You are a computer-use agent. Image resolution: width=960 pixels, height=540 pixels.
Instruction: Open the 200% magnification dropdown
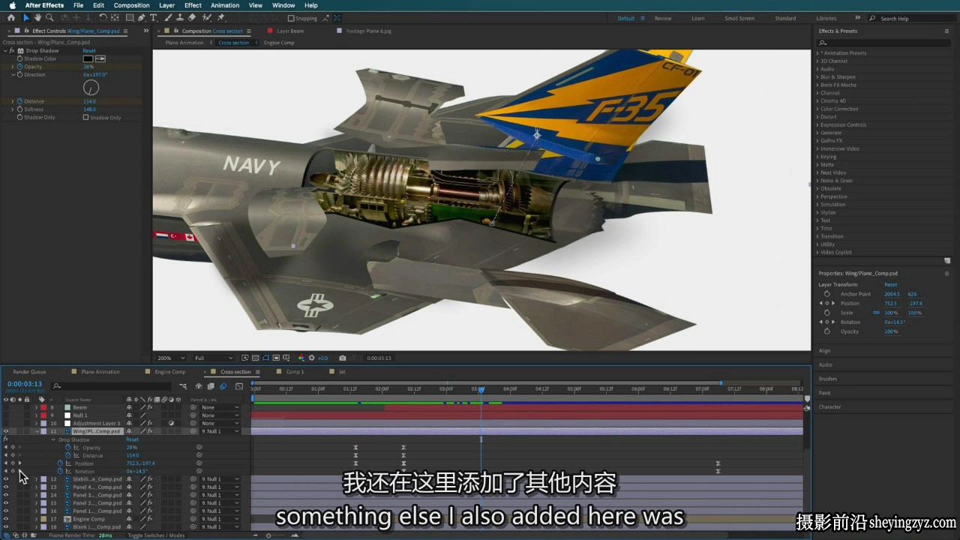pos(172,358)
